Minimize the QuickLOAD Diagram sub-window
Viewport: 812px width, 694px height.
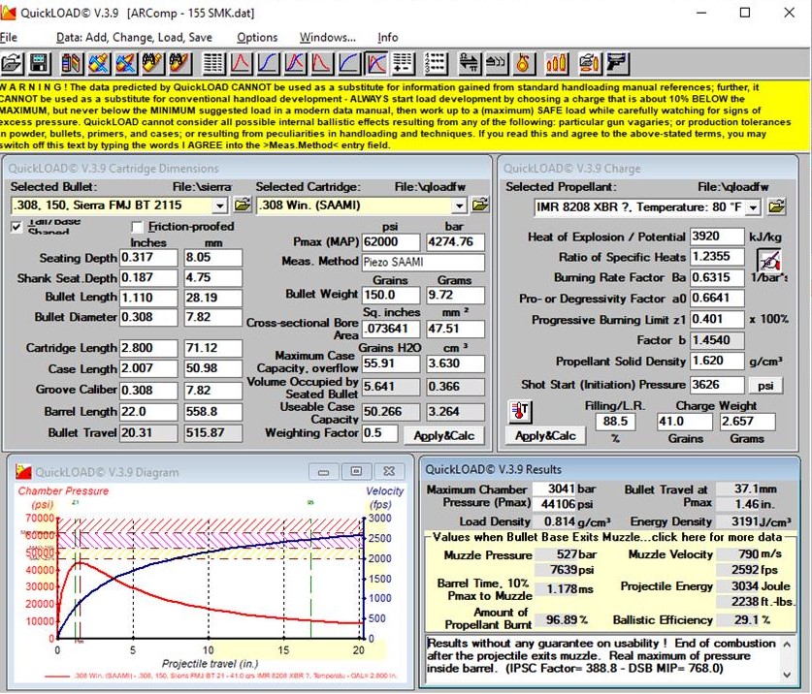pyautogui.click(x=323, y=471)
